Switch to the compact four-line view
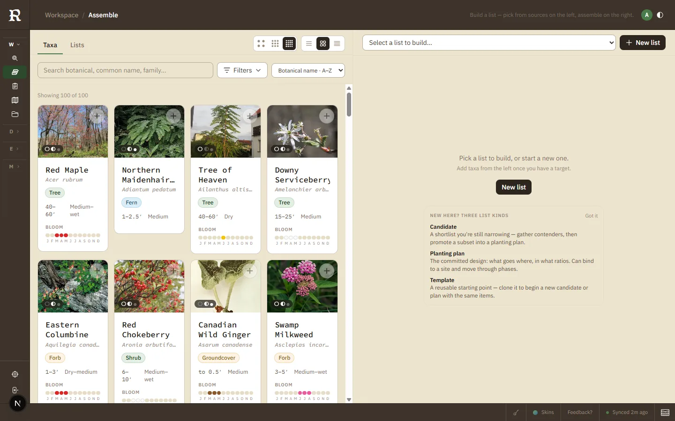 pos(337,44)
